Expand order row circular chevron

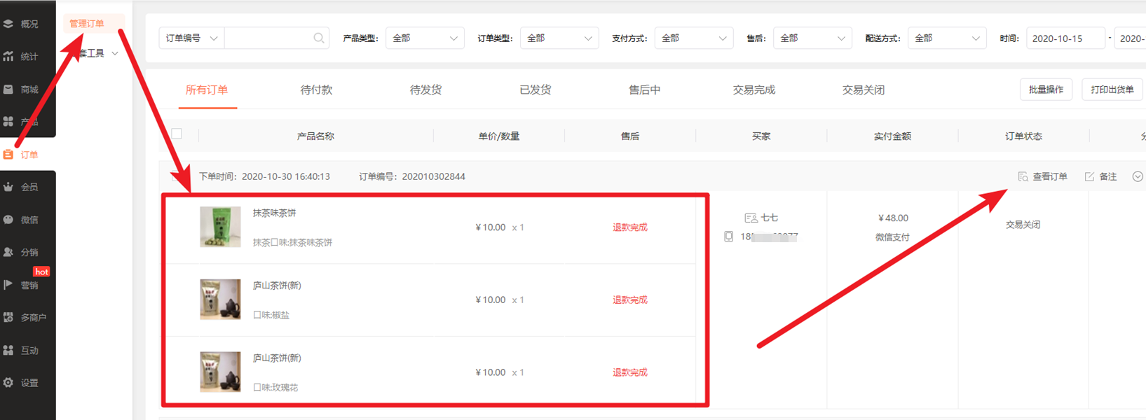pos(1138,176)
